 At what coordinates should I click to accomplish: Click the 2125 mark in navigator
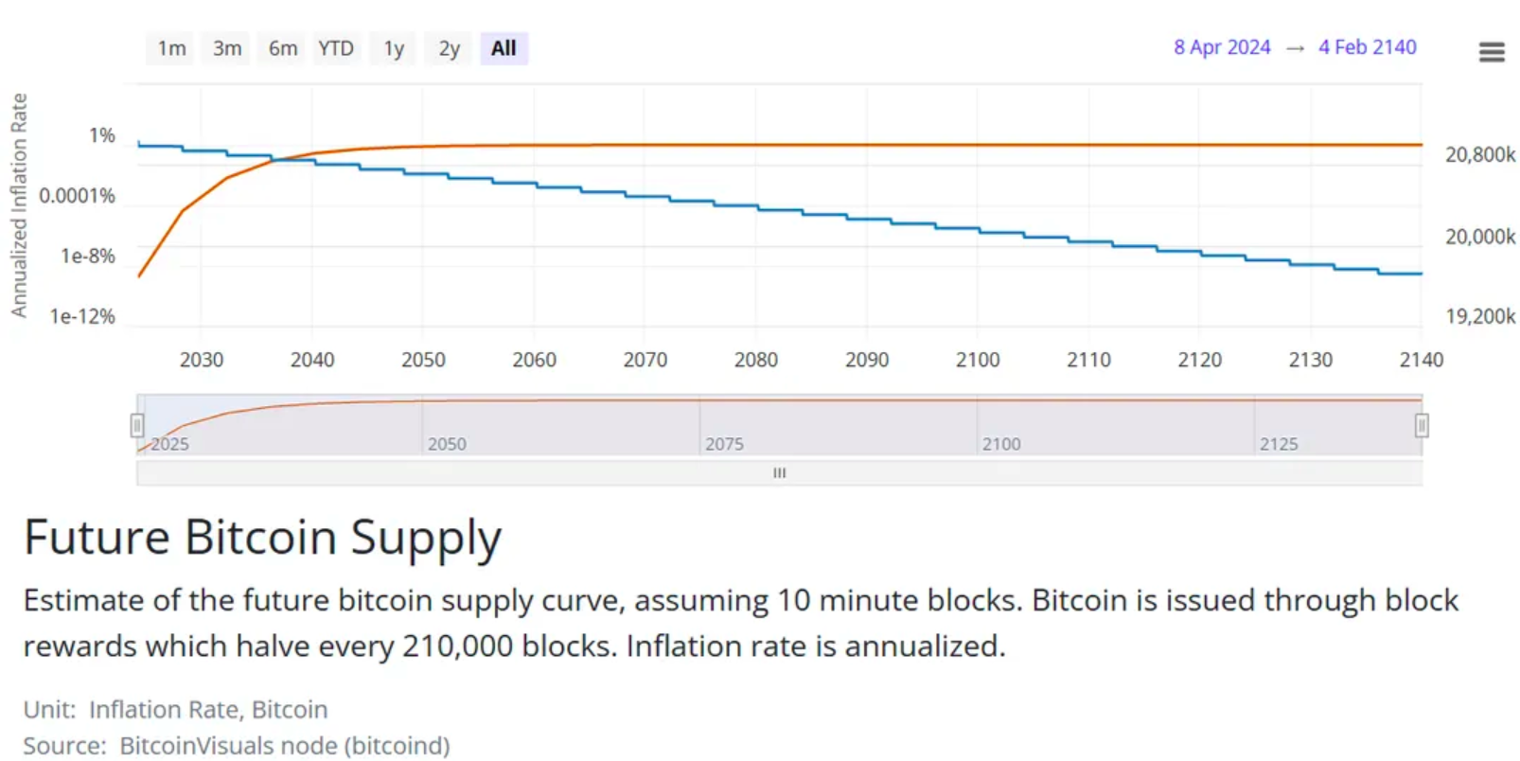1279,444
